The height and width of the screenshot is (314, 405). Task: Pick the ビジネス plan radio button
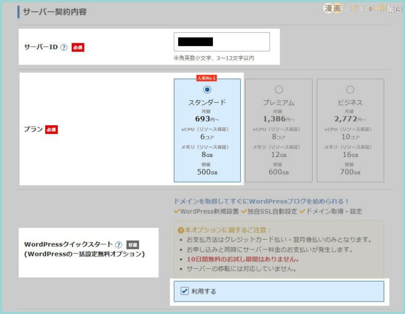click(350, 89)
